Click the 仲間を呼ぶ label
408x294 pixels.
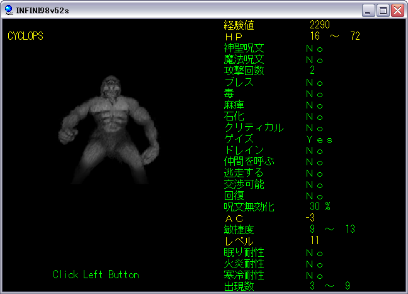249,162
